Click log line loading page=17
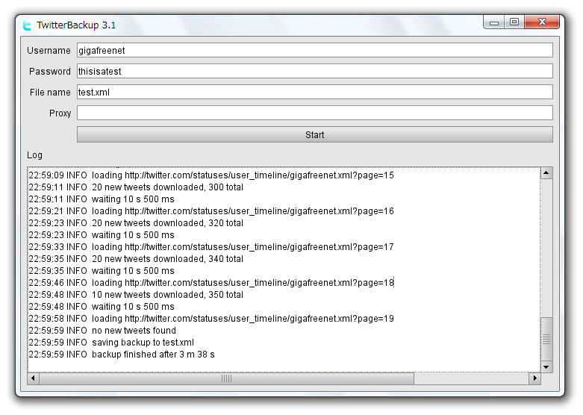The width and height of the screenshot is (583, 415). click(211, 247)
